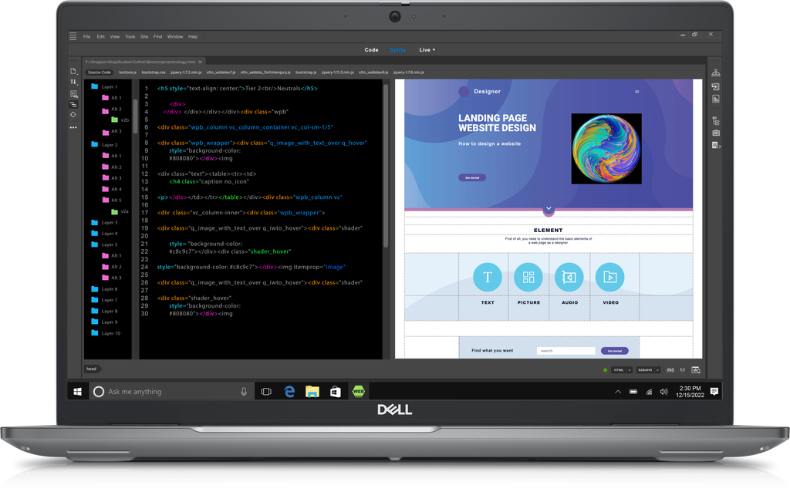The width and height of the screenshot is (790, 492).
Task: Open the HTML document type dropdown
Action: tap(623, 370)
